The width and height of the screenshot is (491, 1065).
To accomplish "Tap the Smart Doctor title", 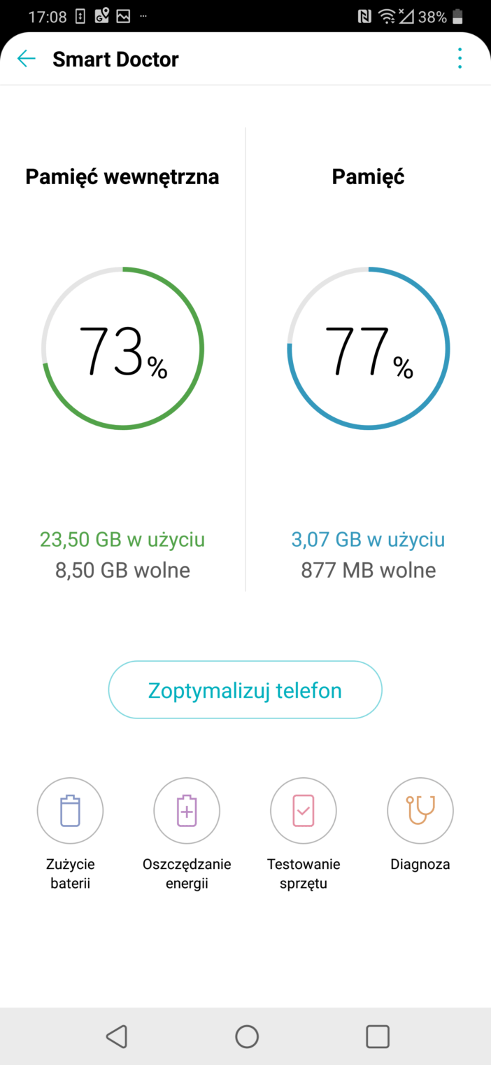I will pyautogui.click(x=115, y=60).
